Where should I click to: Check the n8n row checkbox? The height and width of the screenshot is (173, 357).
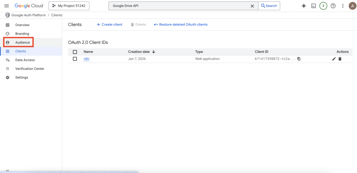coord(75,59)
